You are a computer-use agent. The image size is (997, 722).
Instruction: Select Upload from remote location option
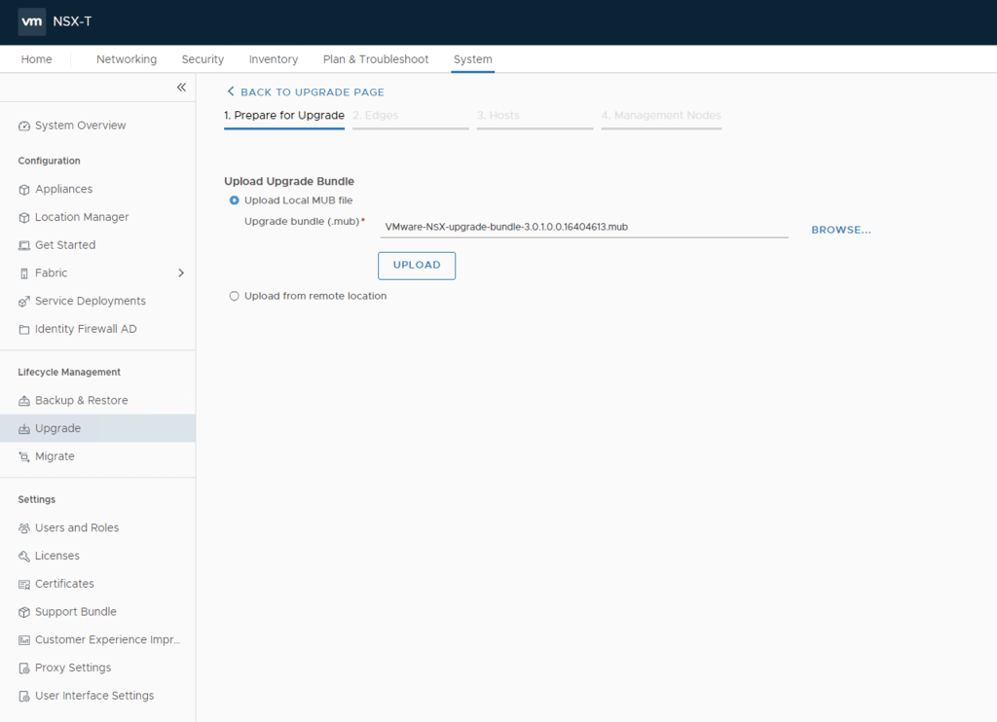click(x=234, y=296)
